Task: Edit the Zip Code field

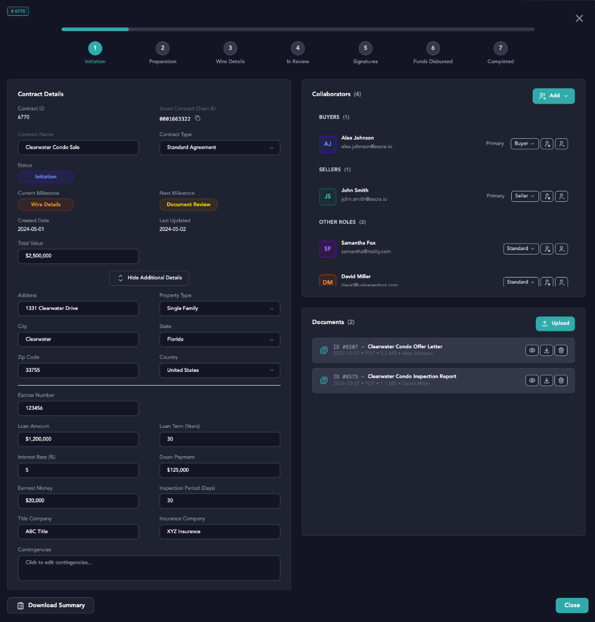Action: (x=78, y=370)
